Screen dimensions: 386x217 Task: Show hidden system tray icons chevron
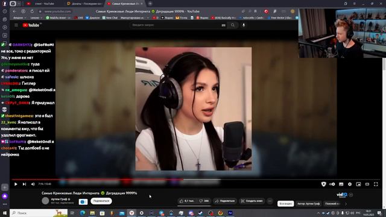318,213
